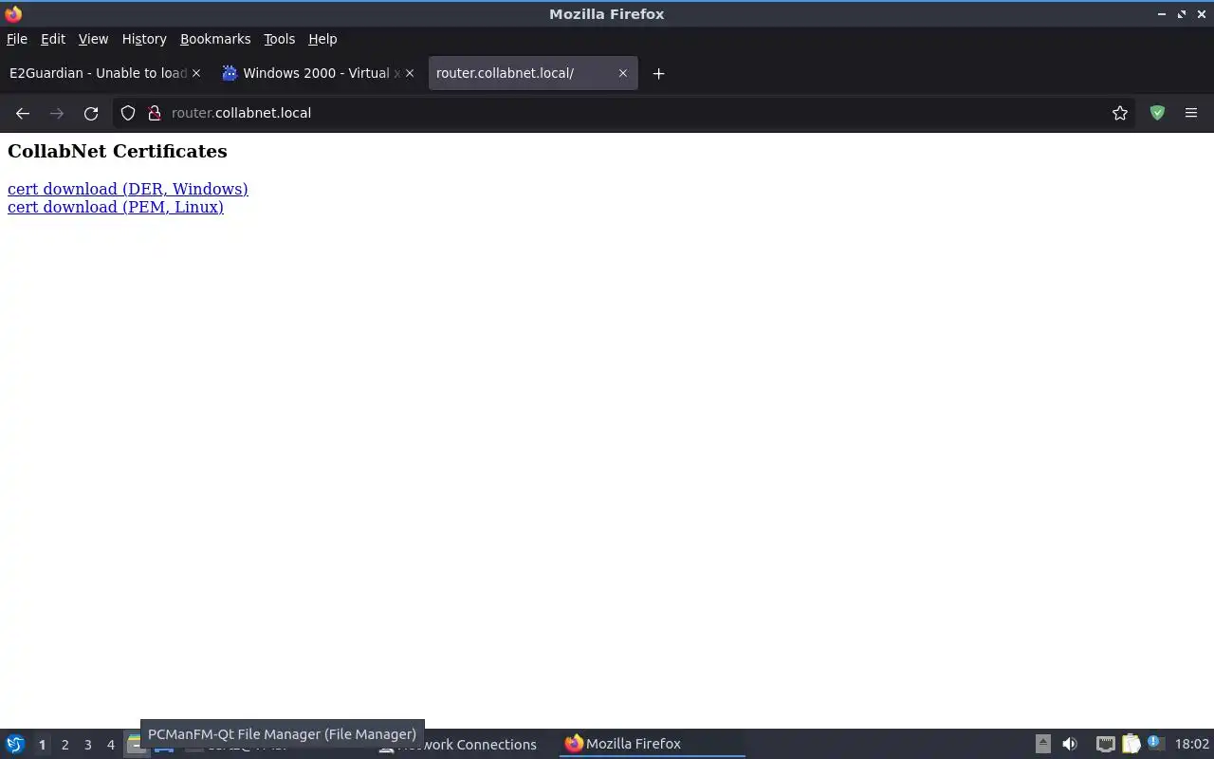This screenshot has width=1214, height=759.
Task: Click the CollabNet Certificates heading
Action: [118, 152]
